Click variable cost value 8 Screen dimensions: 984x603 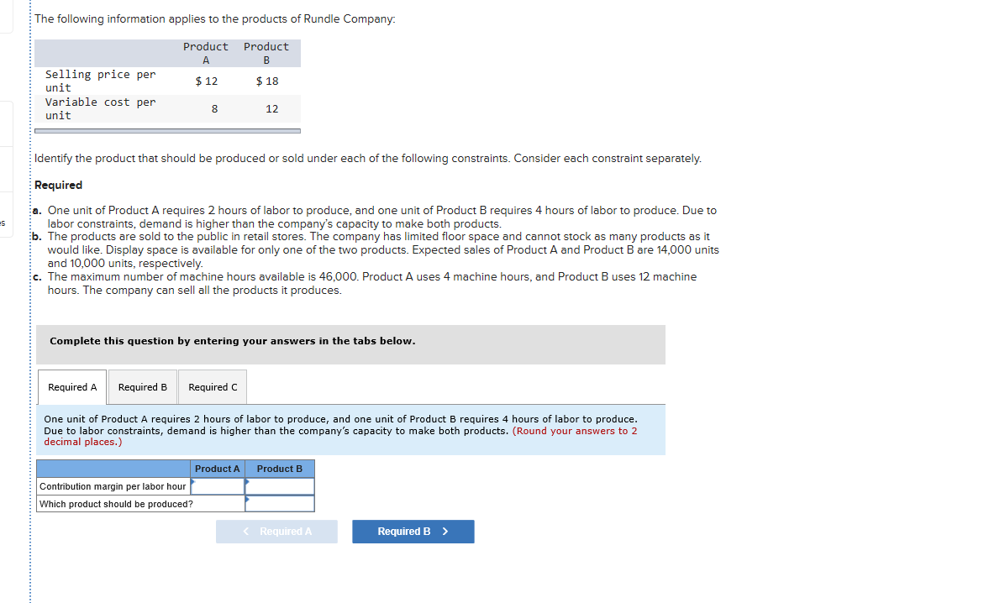point(214,108)
